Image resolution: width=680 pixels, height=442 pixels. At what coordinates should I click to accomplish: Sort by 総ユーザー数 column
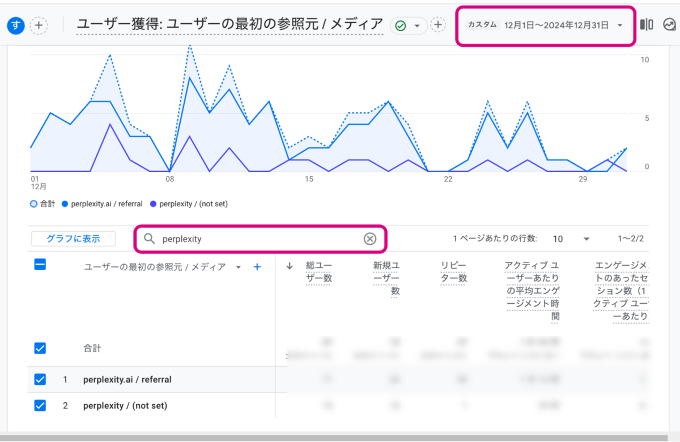click(319, 271)
